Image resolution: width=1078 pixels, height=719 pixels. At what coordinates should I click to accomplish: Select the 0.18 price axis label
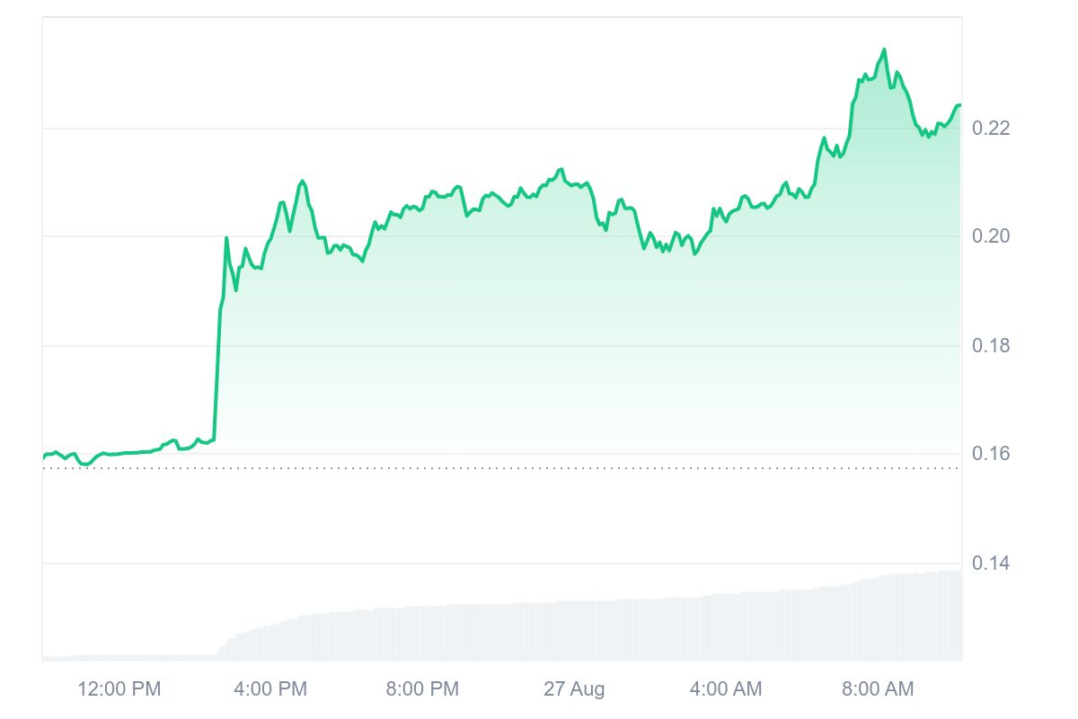[x=991, y=346]
